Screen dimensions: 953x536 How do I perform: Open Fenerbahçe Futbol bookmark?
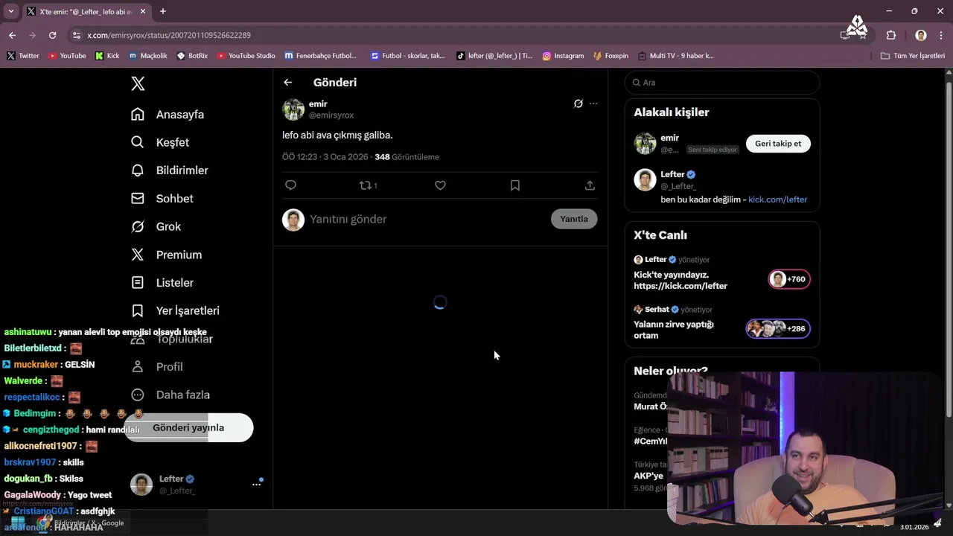point(321,56)
